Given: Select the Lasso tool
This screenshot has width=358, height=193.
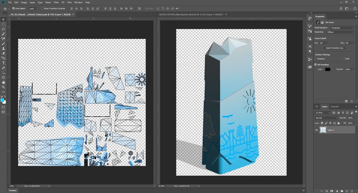Looking at the screenshot, I should 3,29.
